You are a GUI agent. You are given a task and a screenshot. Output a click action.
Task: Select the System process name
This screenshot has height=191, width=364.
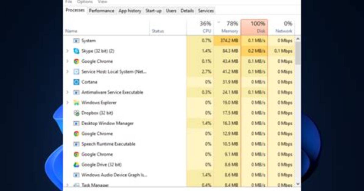pos(89,41)
